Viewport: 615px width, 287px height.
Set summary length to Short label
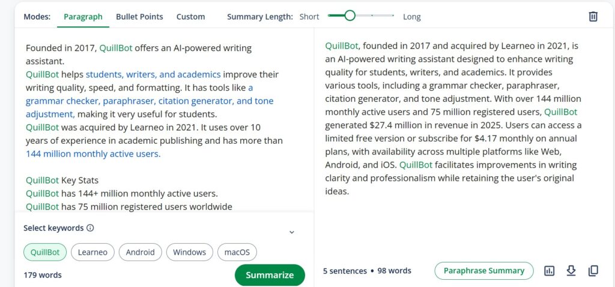(x=309, y=17)
